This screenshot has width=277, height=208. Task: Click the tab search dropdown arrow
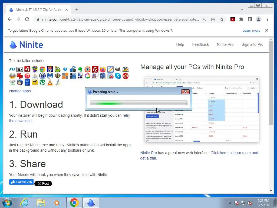coord(242,10)
